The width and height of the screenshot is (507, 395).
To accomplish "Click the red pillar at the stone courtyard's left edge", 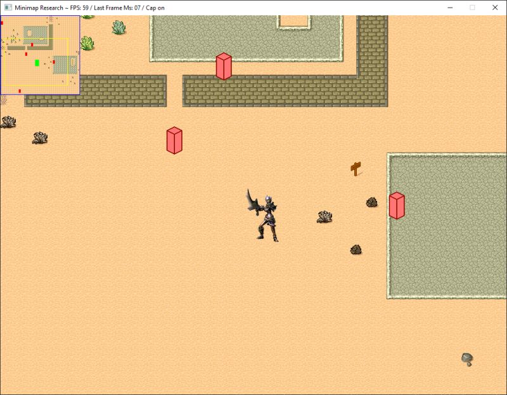I will [397, 205].
